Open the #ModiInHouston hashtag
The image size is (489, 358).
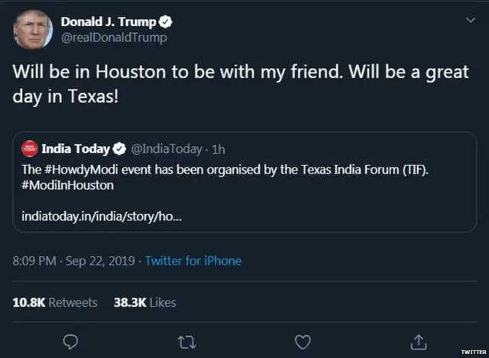[x=68, y=185]
